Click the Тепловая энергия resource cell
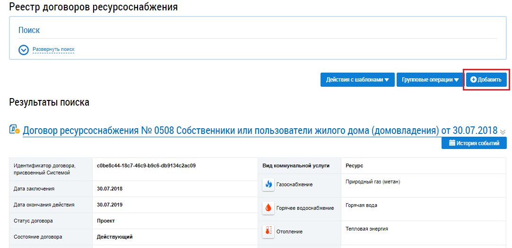512x248 pixels. pyautogui.click(x=367, y=229)
